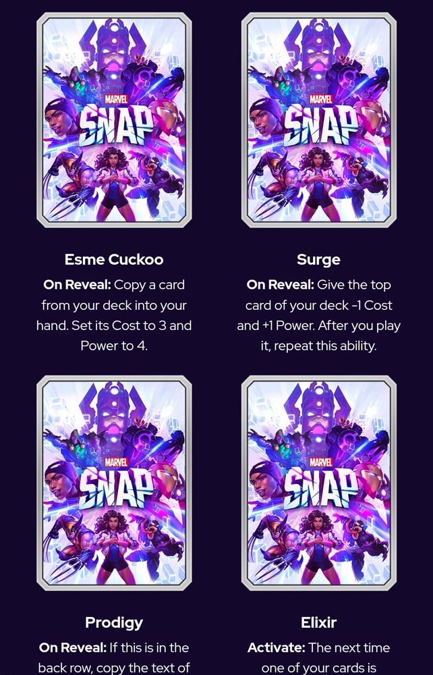
Task: Click the Marvel logo on Esme Cuckoo card
Action: [x=117, y=99]
